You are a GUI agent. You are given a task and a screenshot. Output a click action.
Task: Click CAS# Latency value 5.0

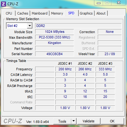105,74
